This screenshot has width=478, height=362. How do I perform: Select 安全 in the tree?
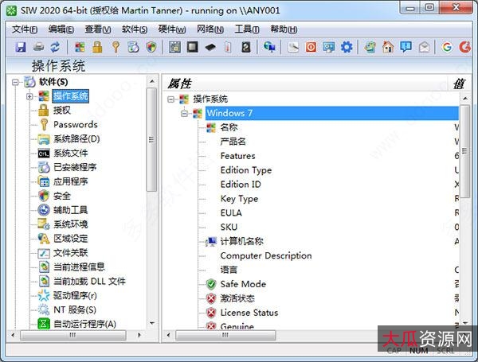click(x=62, y=196)
